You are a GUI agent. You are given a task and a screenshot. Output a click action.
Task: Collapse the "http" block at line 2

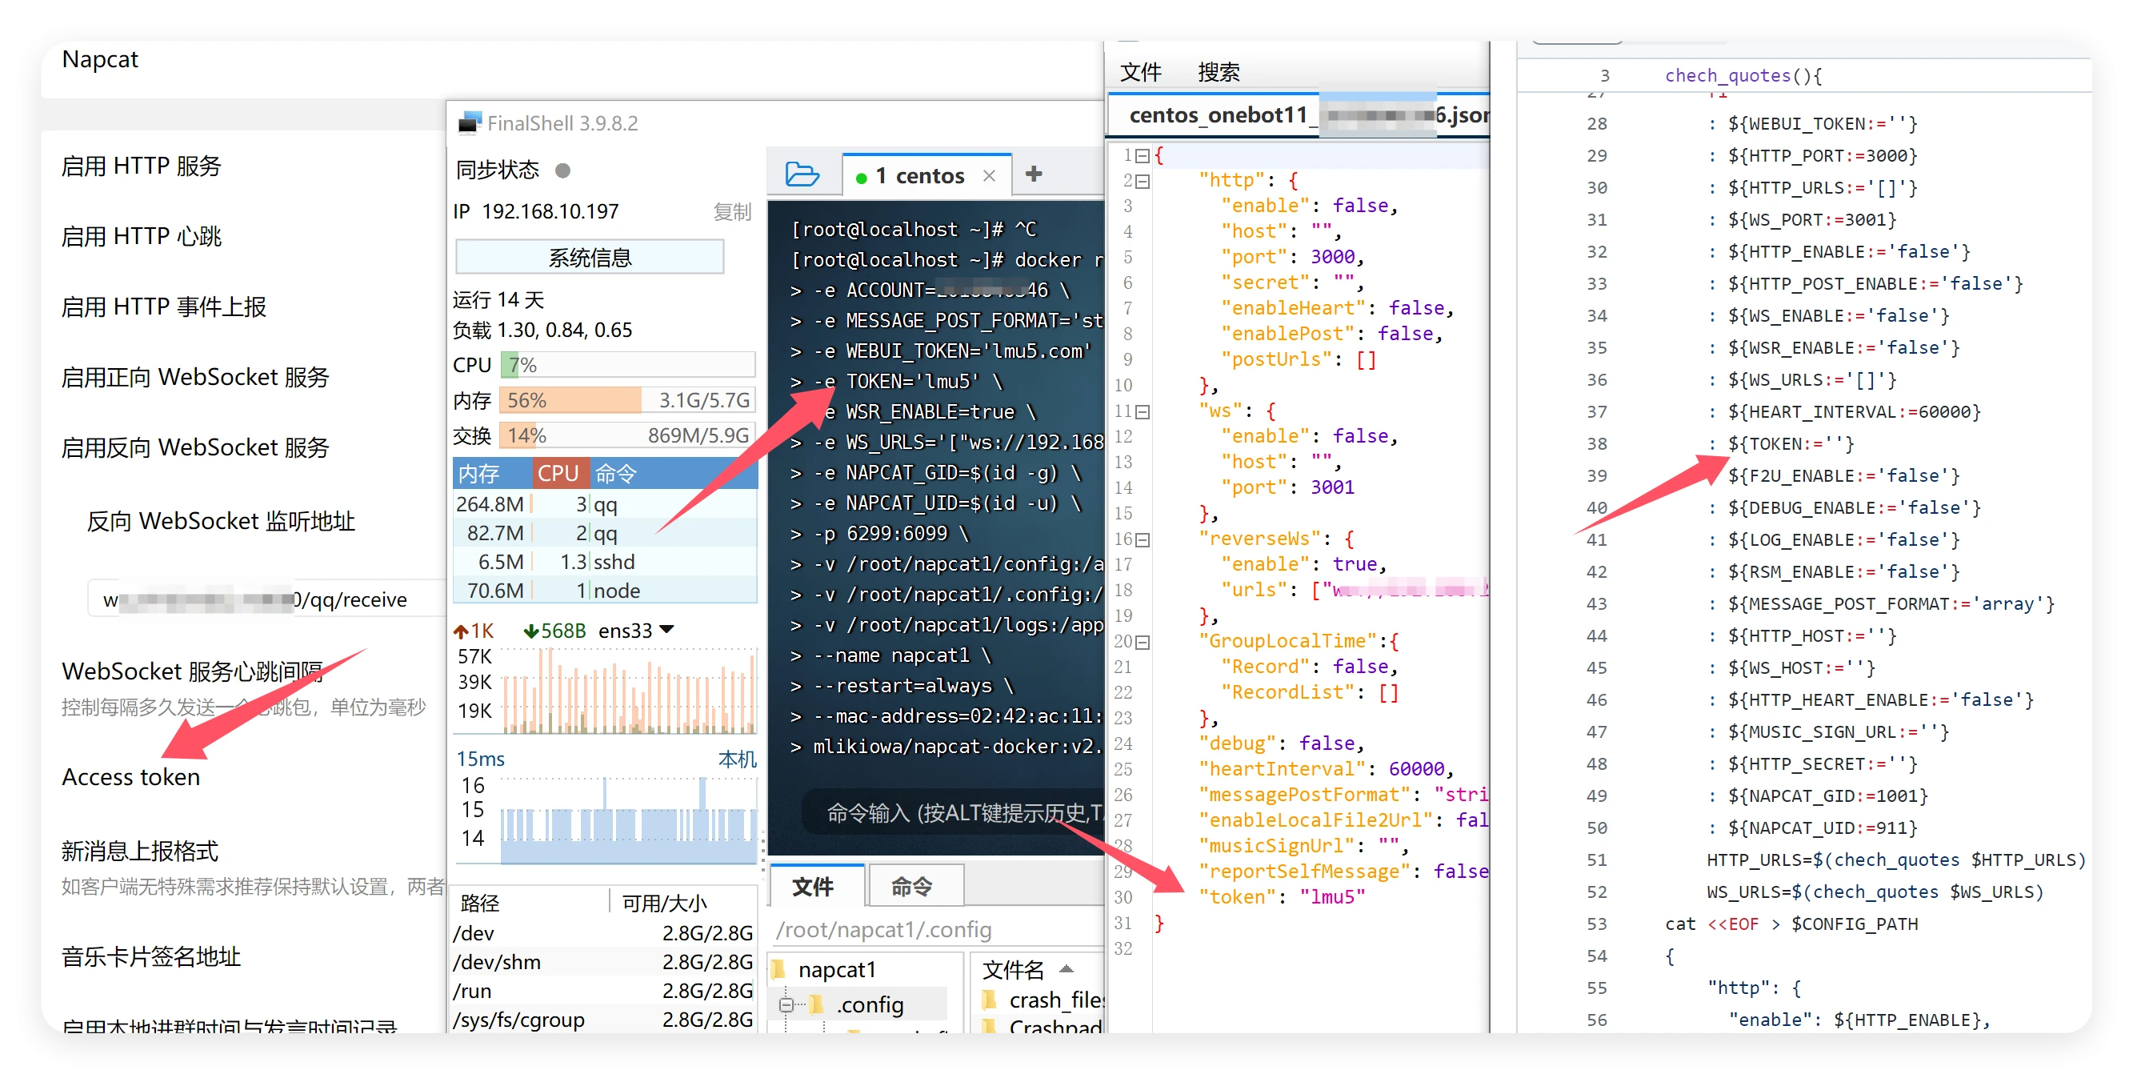(1142, 181)
